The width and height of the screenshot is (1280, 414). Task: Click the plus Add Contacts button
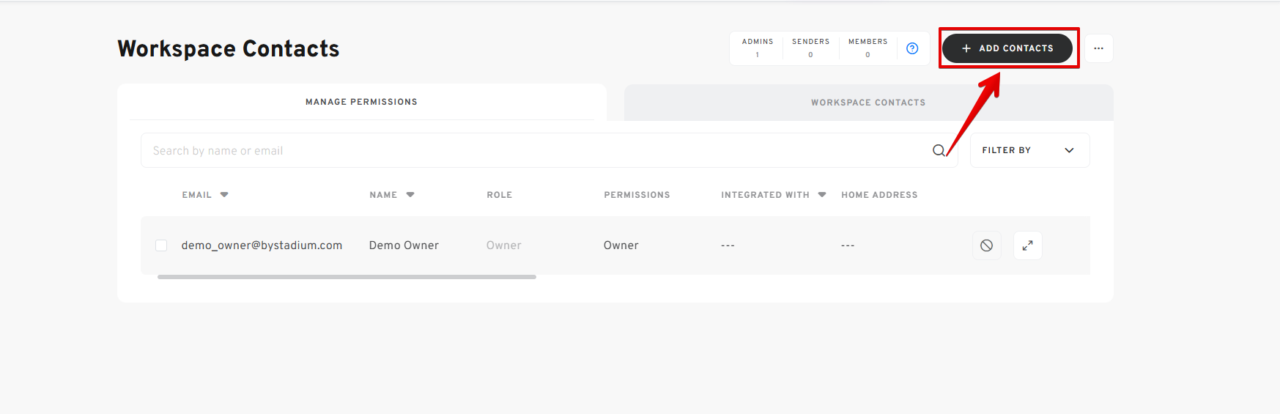point(1007,48)
